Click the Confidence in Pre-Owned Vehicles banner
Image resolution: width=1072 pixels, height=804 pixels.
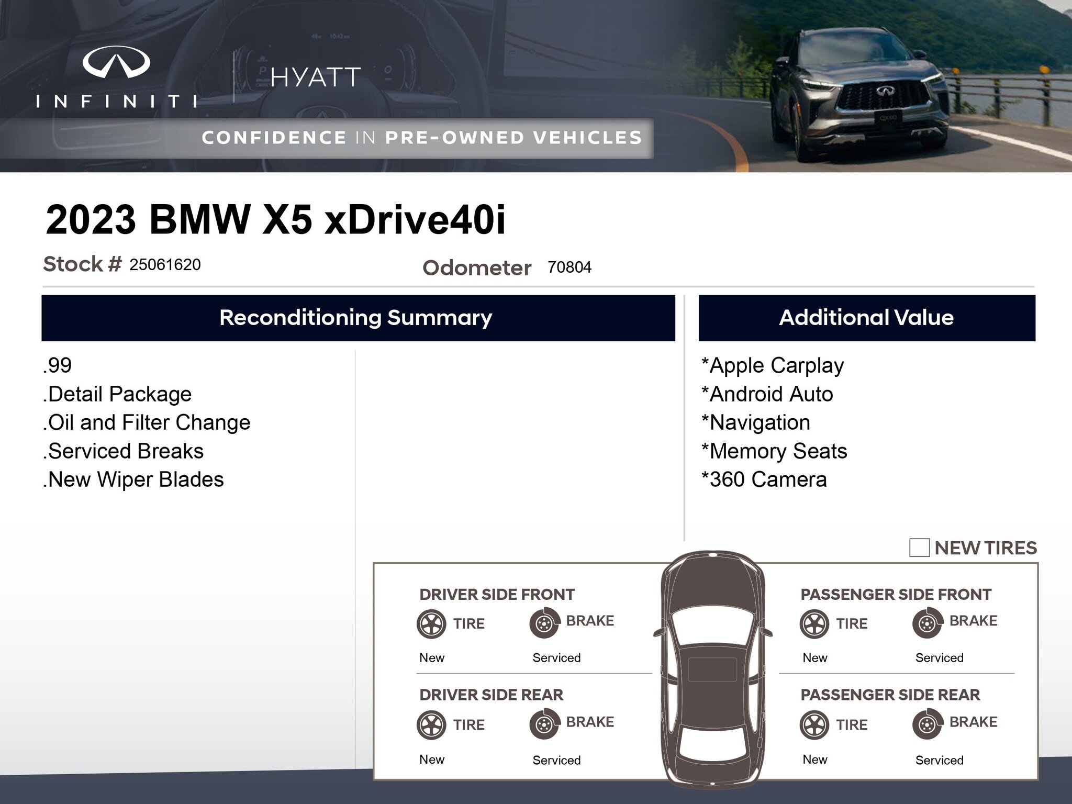pyautogui.click(x=421, y=138)
